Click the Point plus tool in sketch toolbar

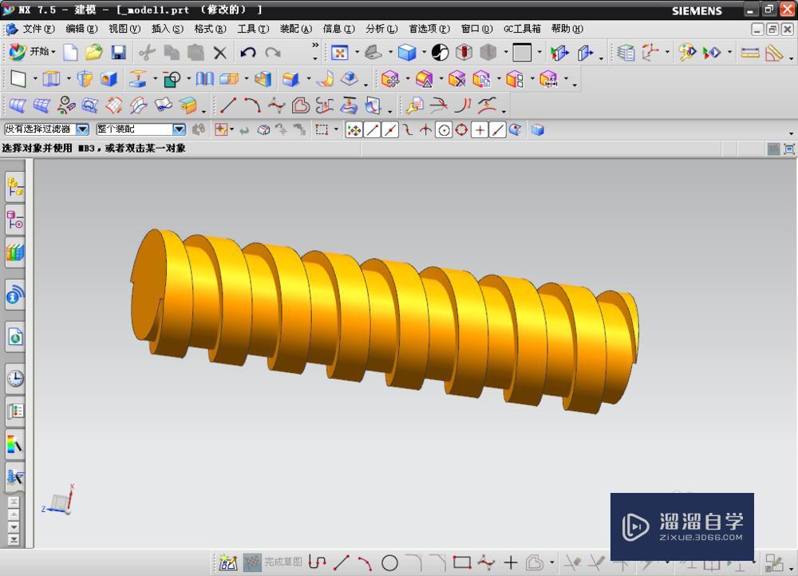pos(511,562)
